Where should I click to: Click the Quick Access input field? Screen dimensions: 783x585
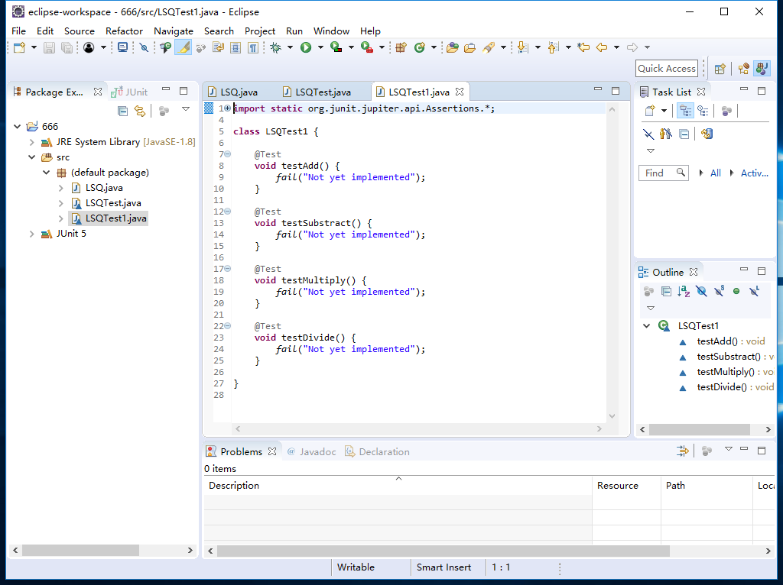667,69
